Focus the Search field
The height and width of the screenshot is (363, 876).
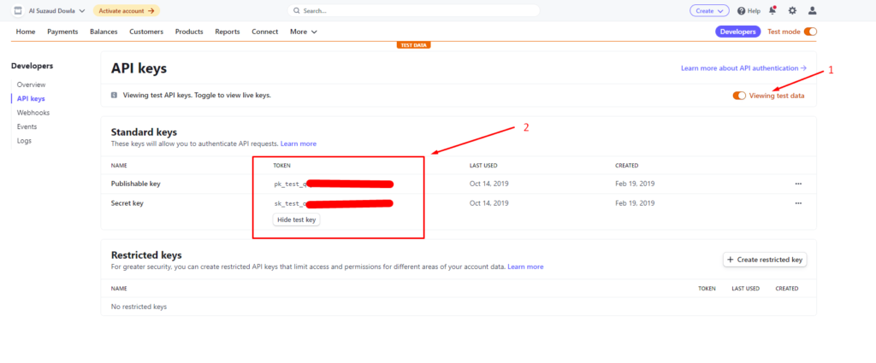point(413,10)
